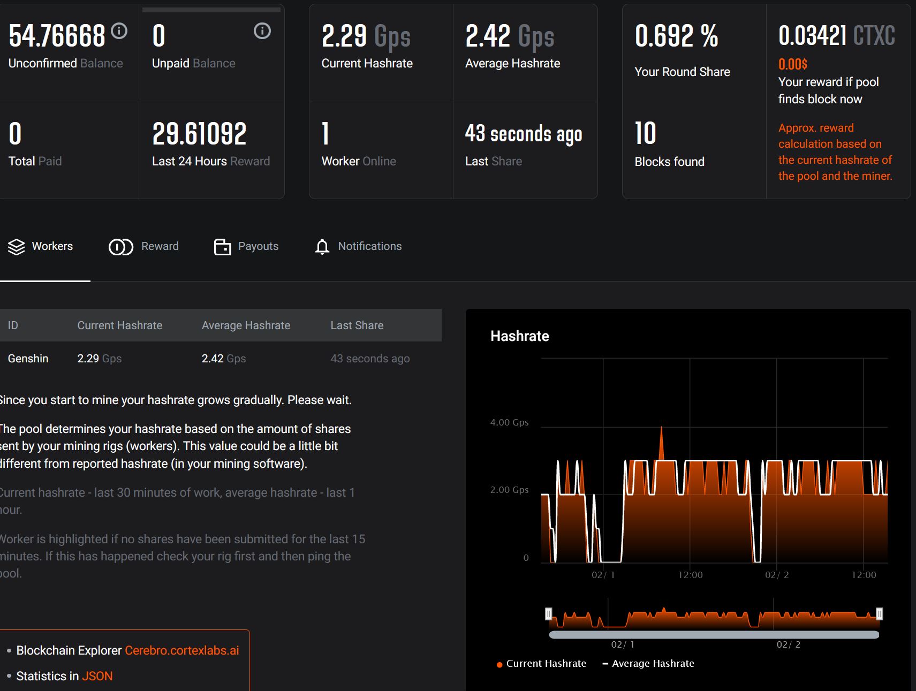The width and height of the screenshot is (916, 691).
Task: Click the Payouts wallet icon
Action: pyautogui.click(x=222, y=247)
